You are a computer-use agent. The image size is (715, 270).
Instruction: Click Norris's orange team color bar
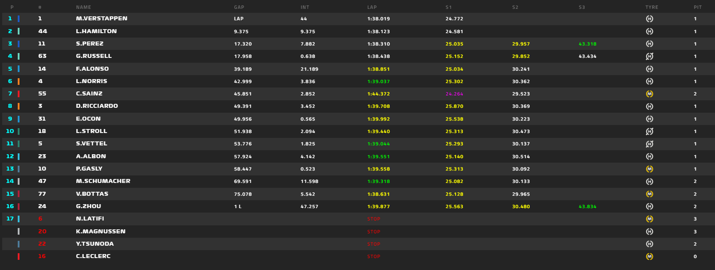pos(19,81)
